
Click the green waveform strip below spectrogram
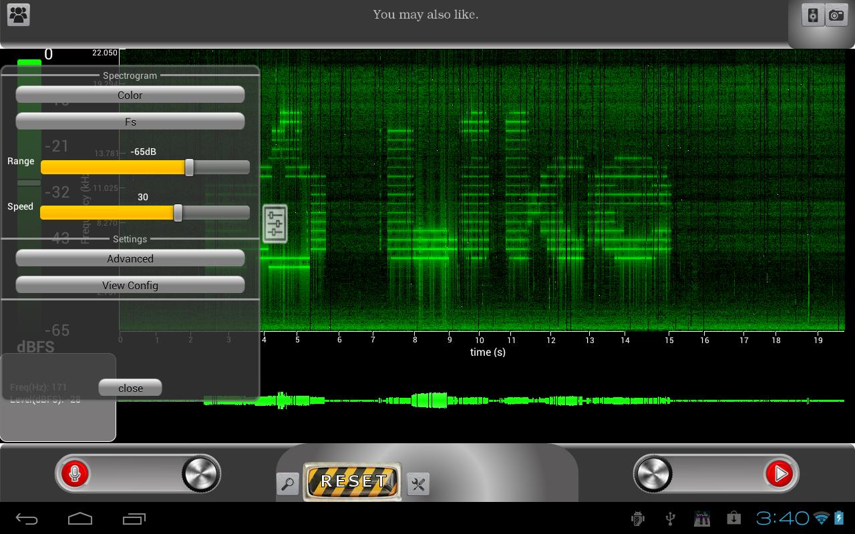(x=481, y=400)
